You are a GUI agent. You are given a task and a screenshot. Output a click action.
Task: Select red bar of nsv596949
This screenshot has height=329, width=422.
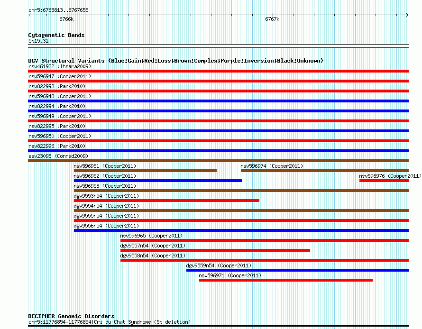[x=218, y=121]
